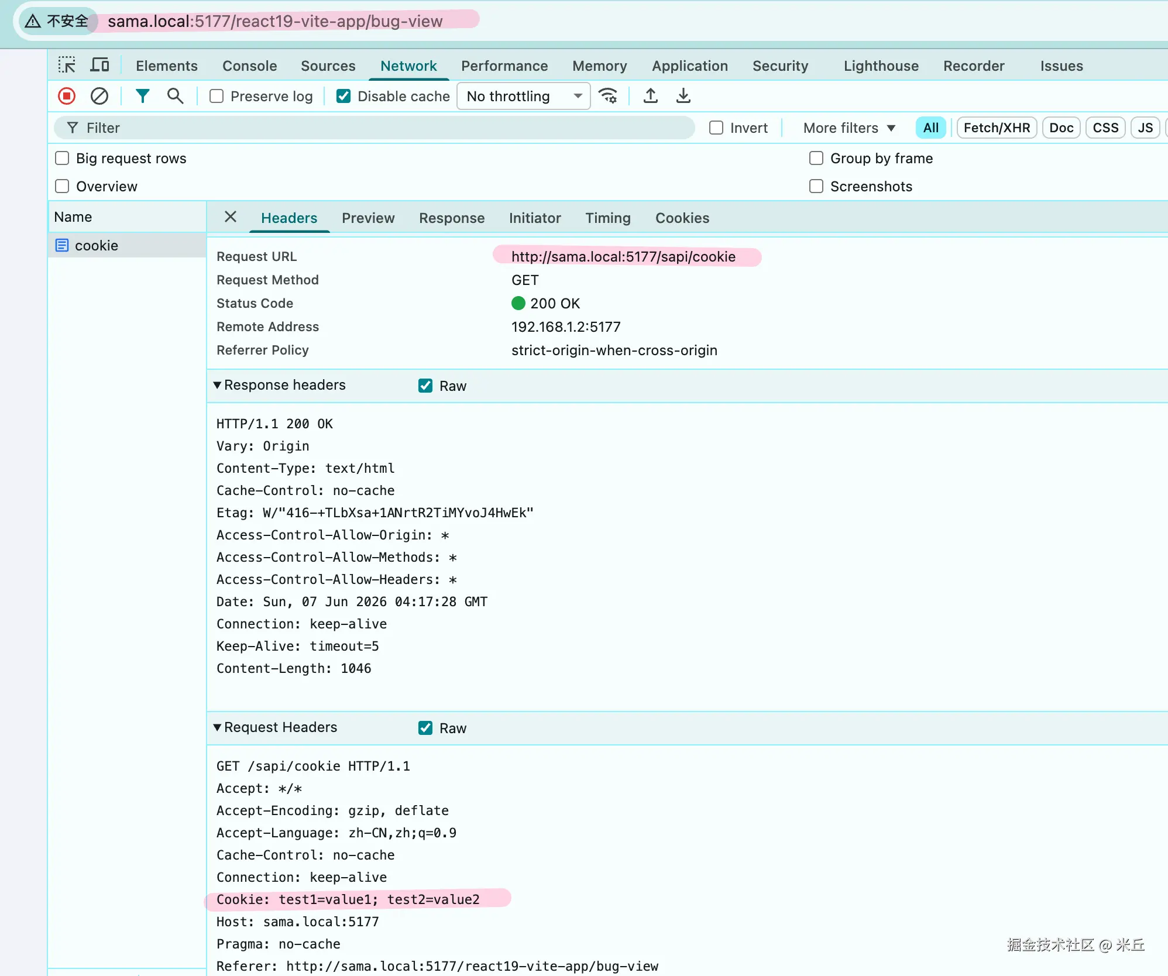Enable Preserve log checkbox
This screenshot has width=1168, height=976.
coord(217,96)
